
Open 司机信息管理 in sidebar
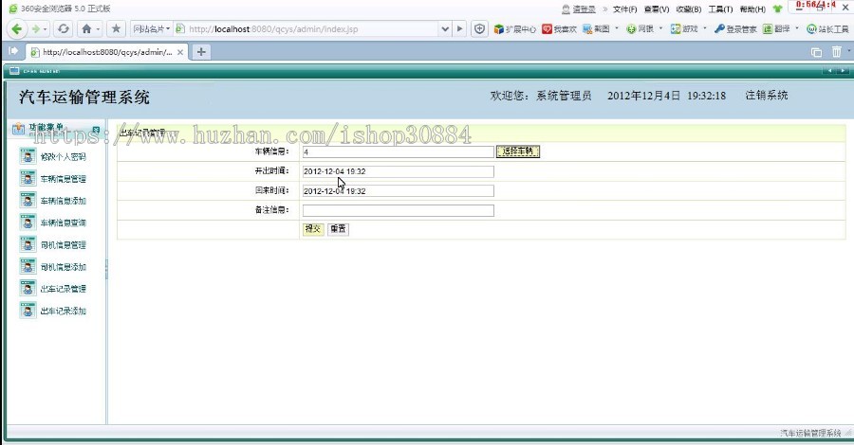pos(53,245)
